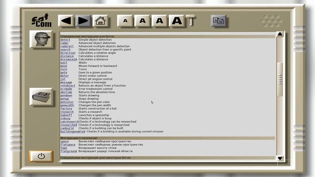Select the second font size A button

pyautogui.click(x=142, y=21)
